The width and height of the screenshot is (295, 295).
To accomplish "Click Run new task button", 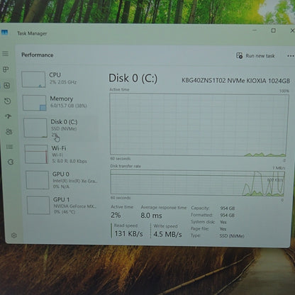I will click(255, 56).
